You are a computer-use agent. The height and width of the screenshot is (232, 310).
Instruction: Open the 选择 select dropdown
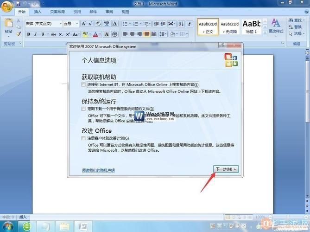(297, 33)
